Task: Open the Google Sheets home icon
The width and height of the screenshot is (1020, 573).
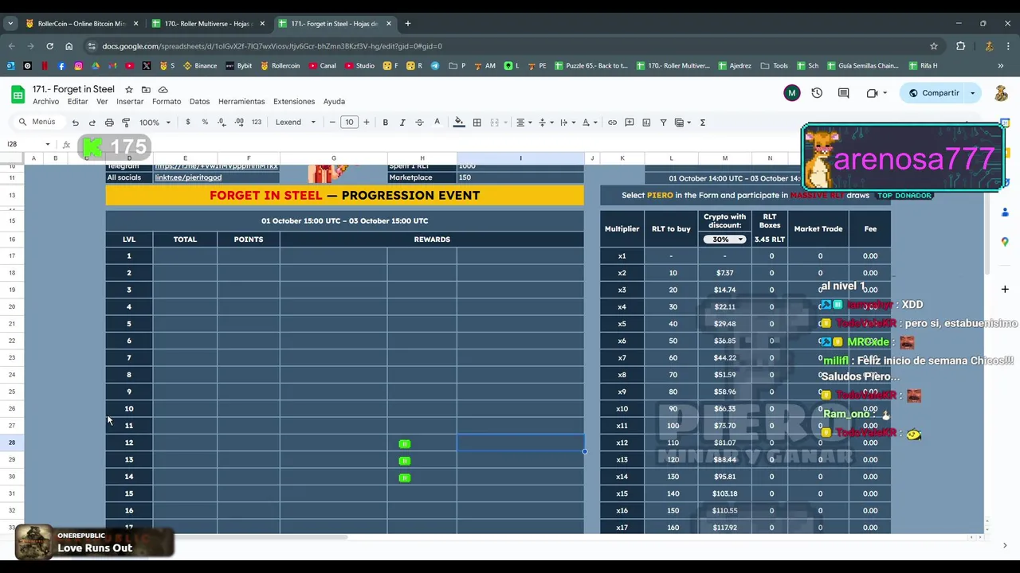Action: (x=18, y=94)
